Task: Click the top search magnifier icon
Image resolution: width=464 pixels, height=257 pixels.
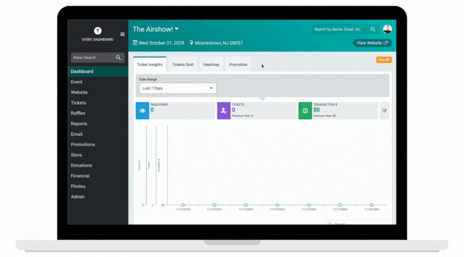Action: point(373,29)
